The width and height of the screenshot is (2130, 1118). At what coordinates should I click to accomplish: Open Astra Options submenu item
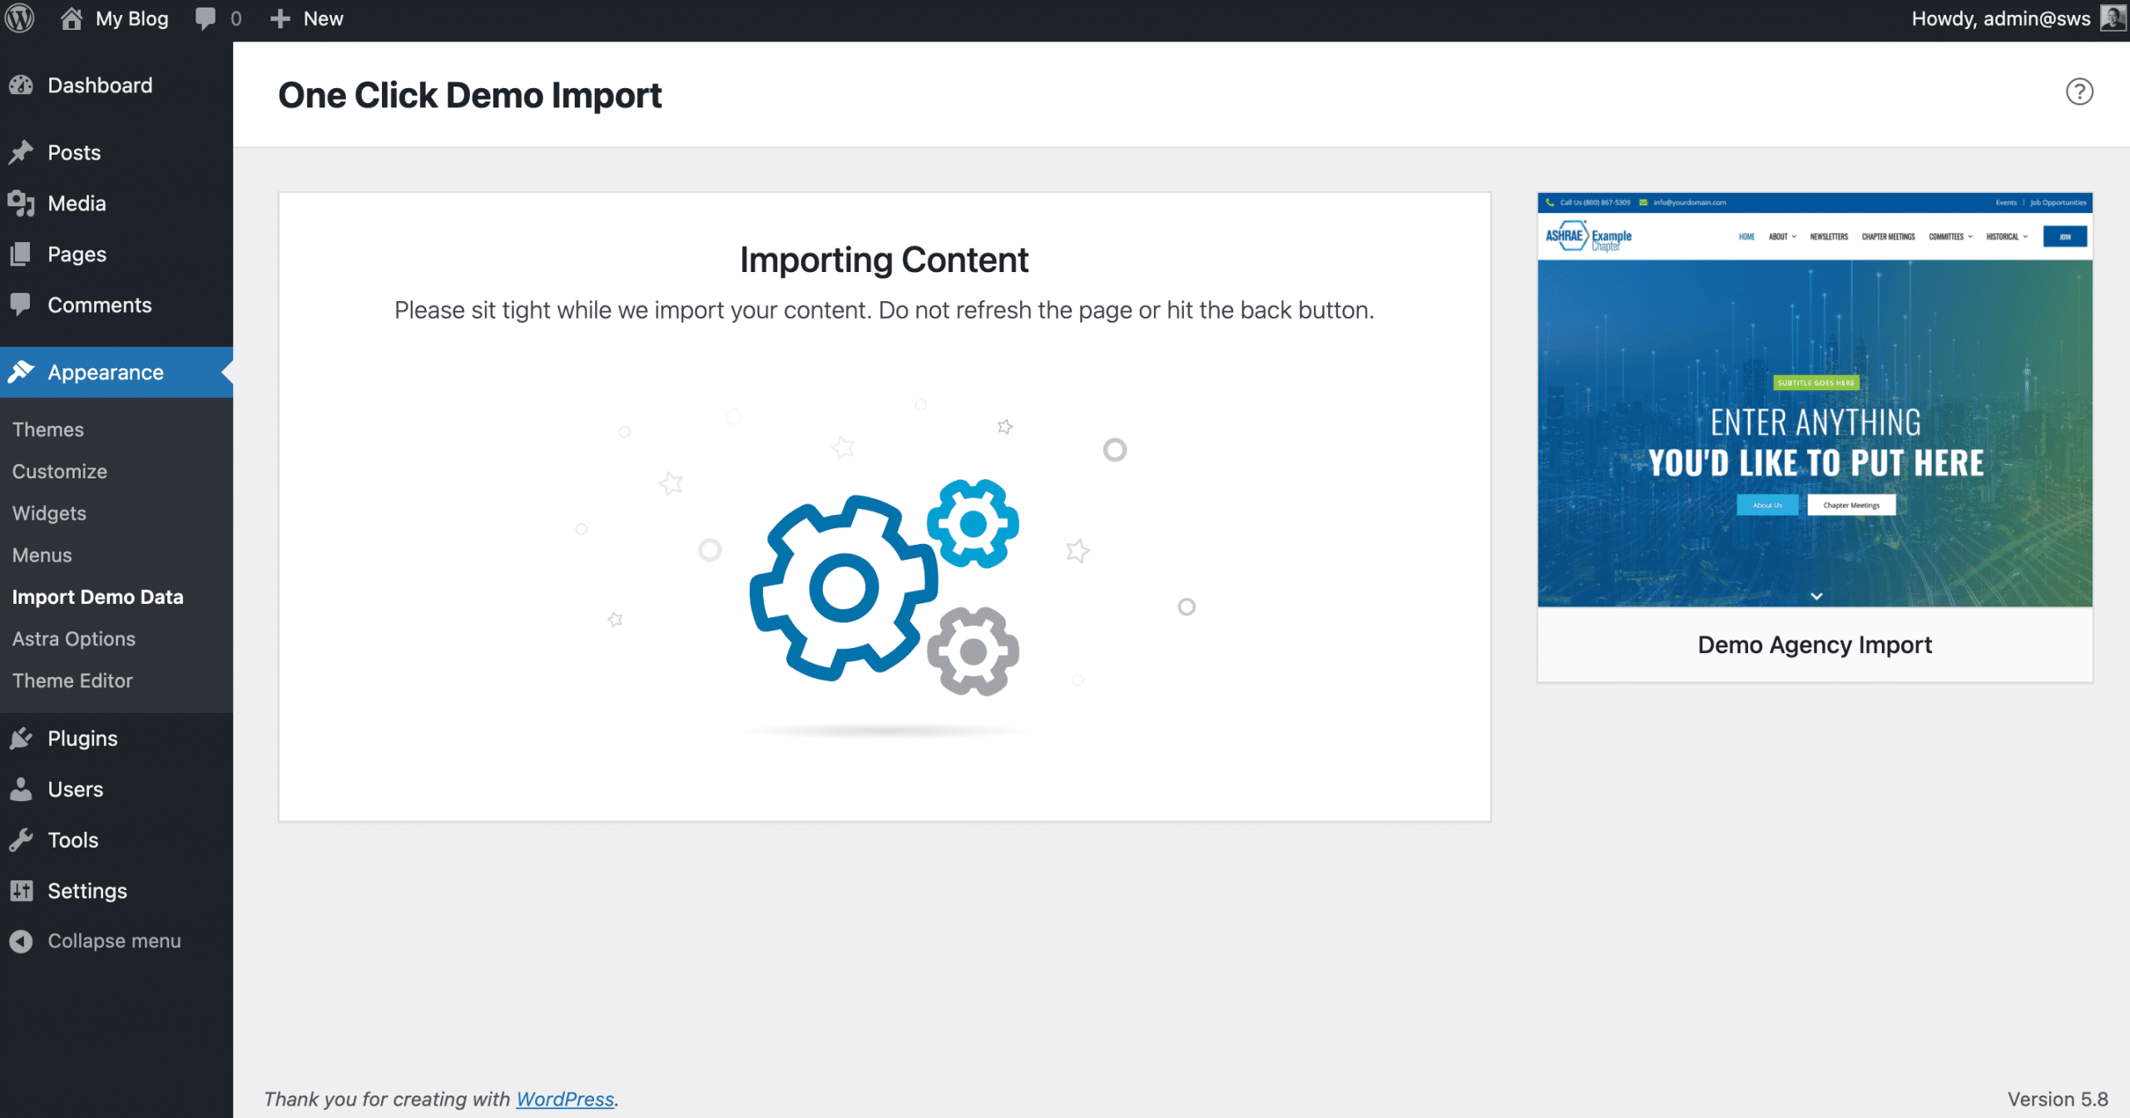[x=73, y=639]
